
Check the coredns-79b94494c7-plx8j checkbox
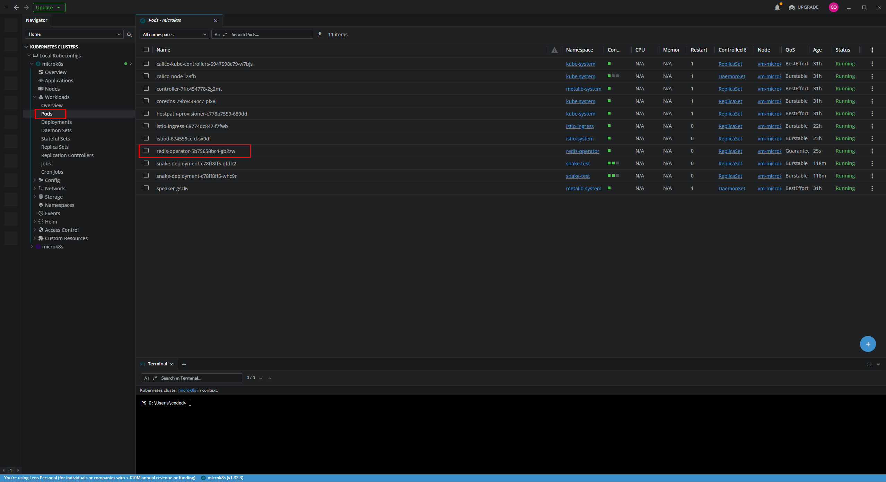(x=146, y=101)
